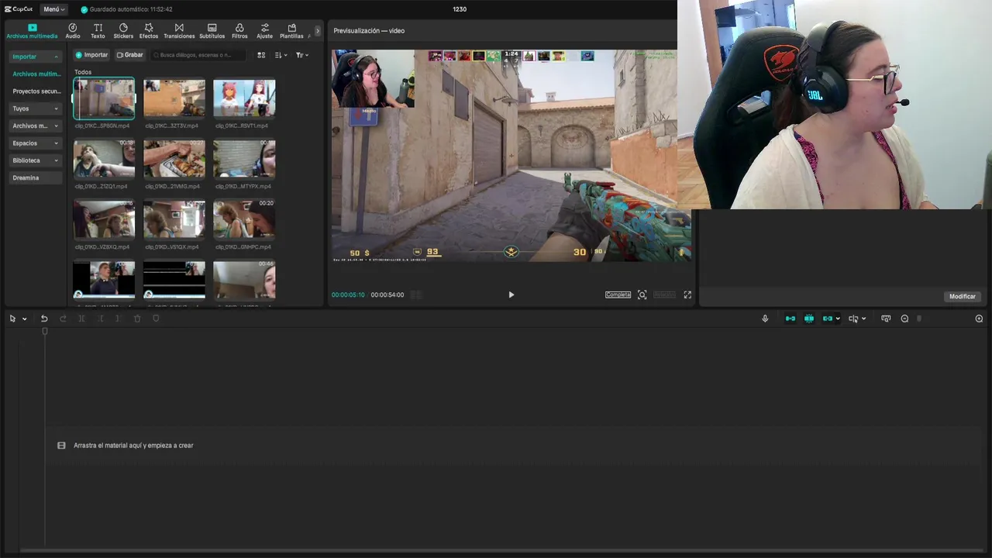Zoom in the timeline
The image size is (992, 558).
click(x=979, y=319)
